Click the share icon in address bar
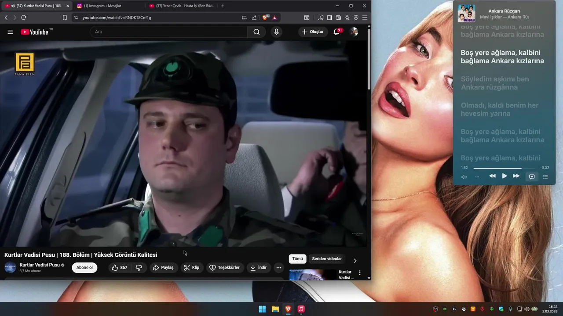Viewport: 563px width, 316px height. [254, 18]
